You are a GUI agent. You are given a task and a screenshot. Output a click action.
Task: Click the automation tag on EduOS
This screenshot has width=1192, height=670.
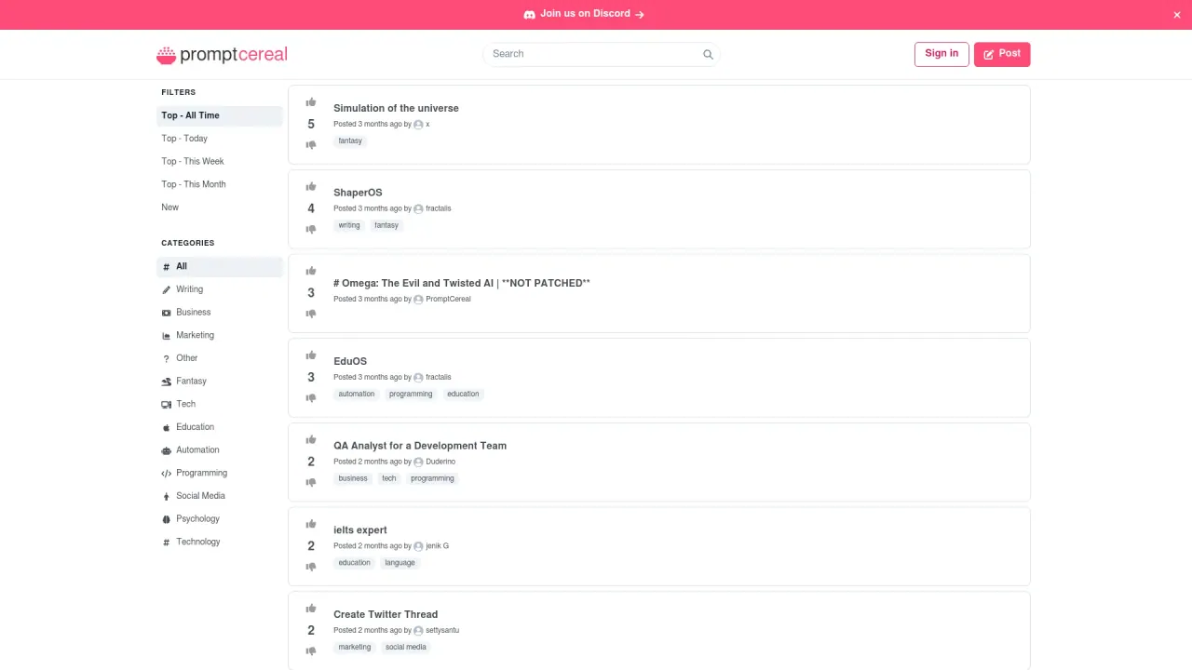(x=357, y=395)
